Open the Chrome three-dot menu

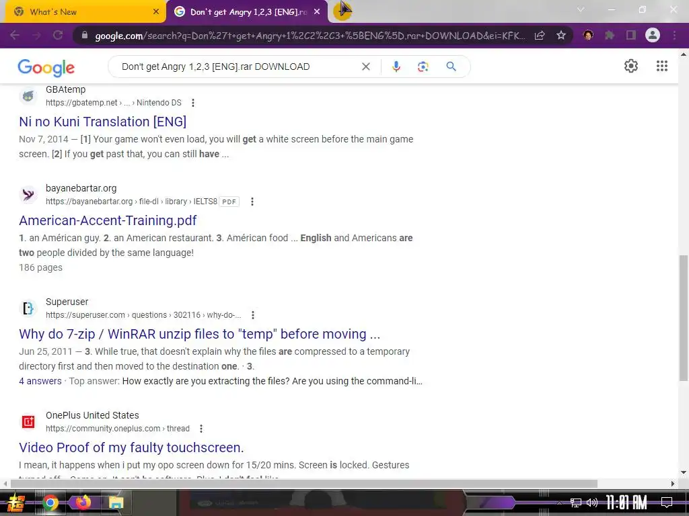pos(674,35)
